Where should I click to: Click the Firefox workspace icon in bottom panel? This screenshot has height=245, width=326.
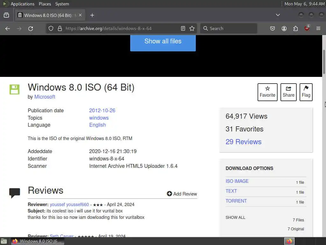point(289,241)
